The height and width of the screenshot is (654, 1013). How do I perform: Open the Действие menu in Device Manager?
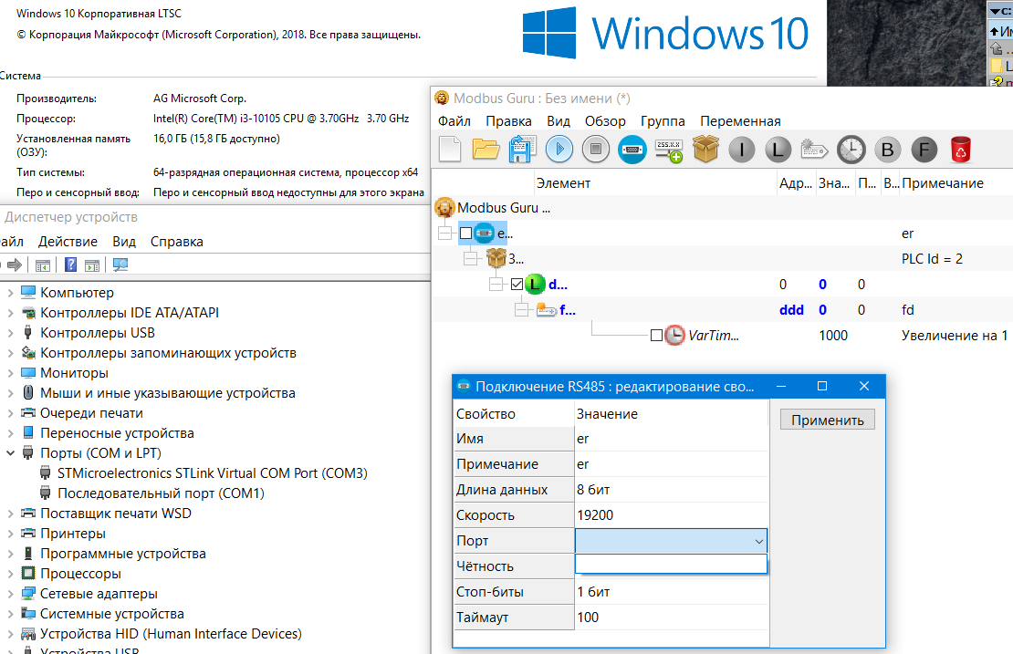click(68, 242)
